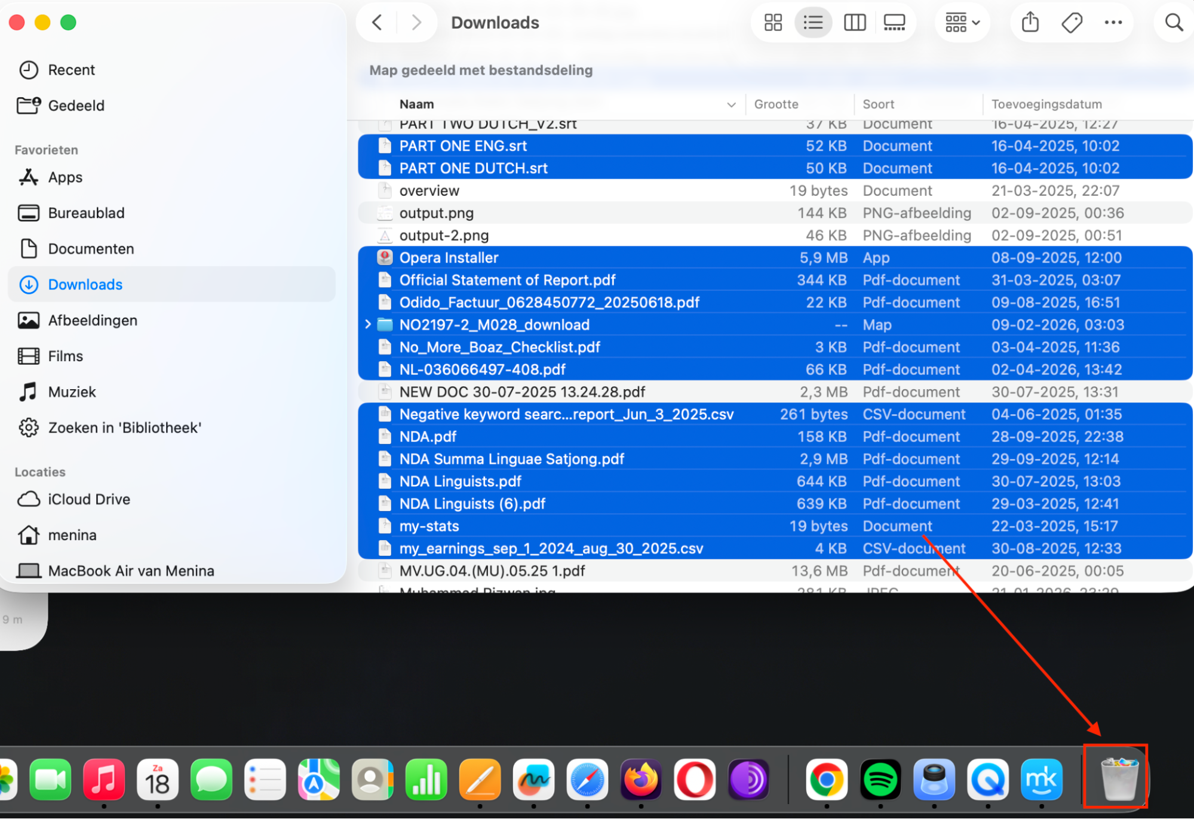The height and width of the screenshot is (819, 1194).
Task: Open the group-by dropdown in toolbar
Action: tap(961, 22)
